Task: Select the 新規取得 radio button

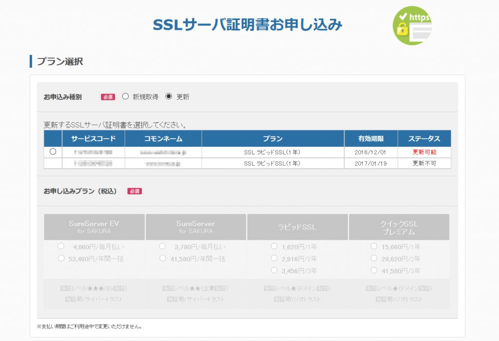Action: point(125,96)
